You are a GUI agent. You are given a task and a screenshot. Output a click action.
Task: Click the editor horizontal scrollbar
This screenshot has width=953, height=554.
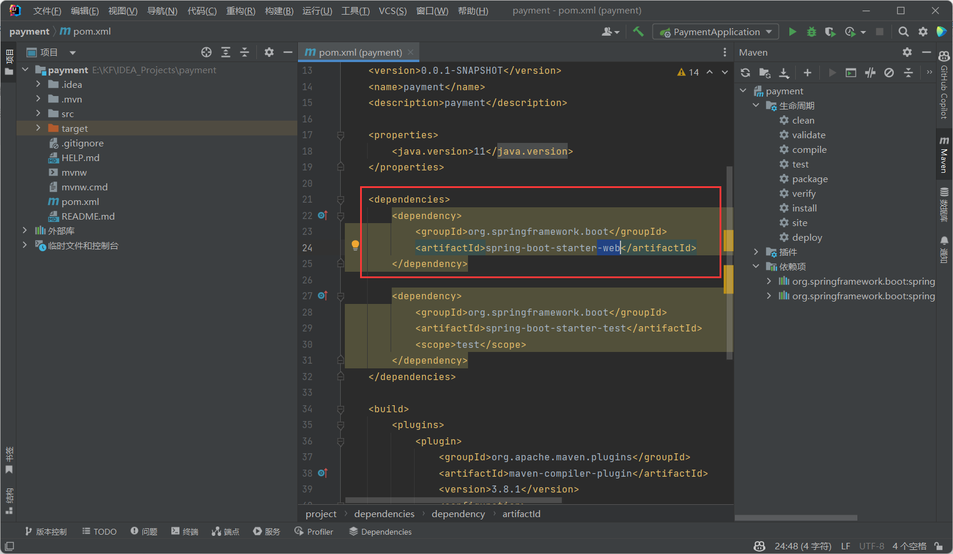click(x=453, y=500)
